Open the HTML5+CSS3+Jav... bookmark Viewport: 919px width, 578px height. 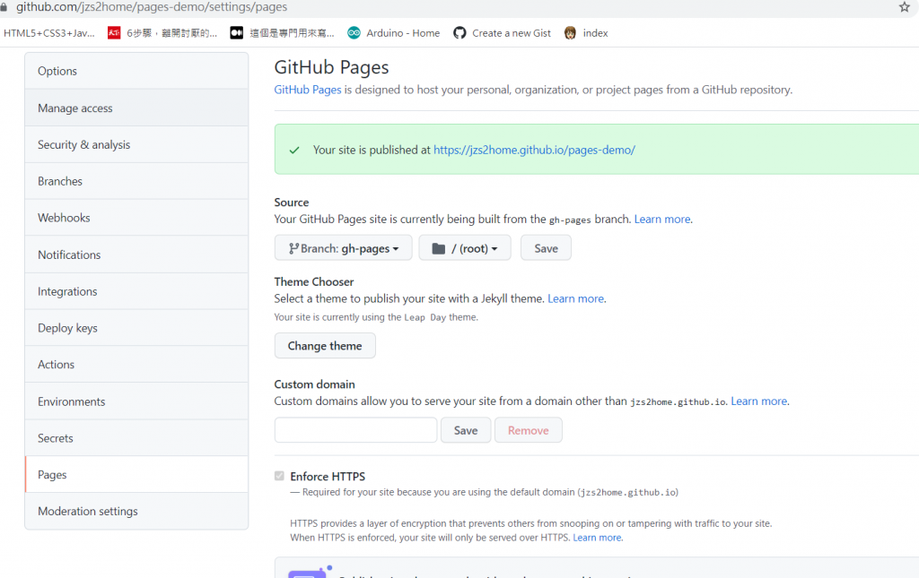(x=49, y=33)
